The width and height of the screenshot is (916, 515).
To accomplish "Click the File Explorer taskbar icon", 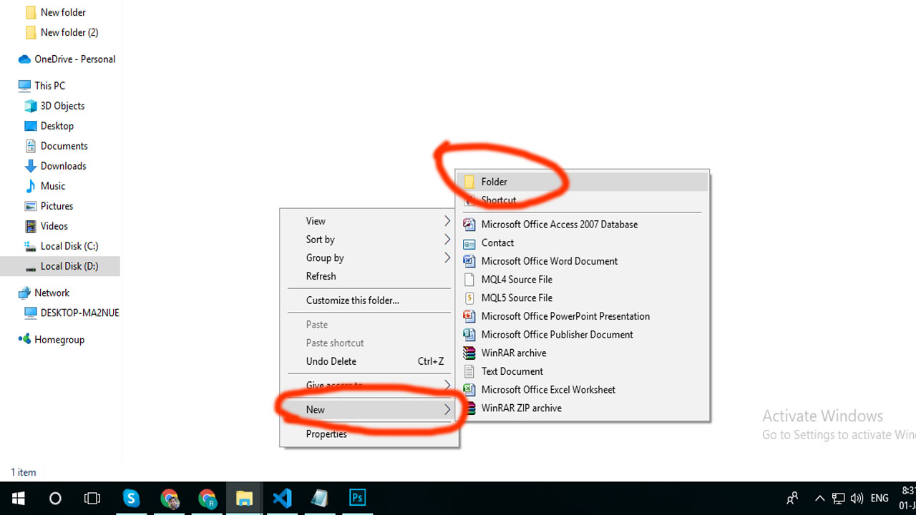I will [x=245, y=499].
